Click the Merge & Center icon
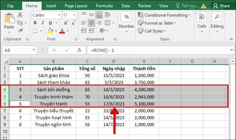This screenshot has width=236, height=140. [x=107, y=23]
